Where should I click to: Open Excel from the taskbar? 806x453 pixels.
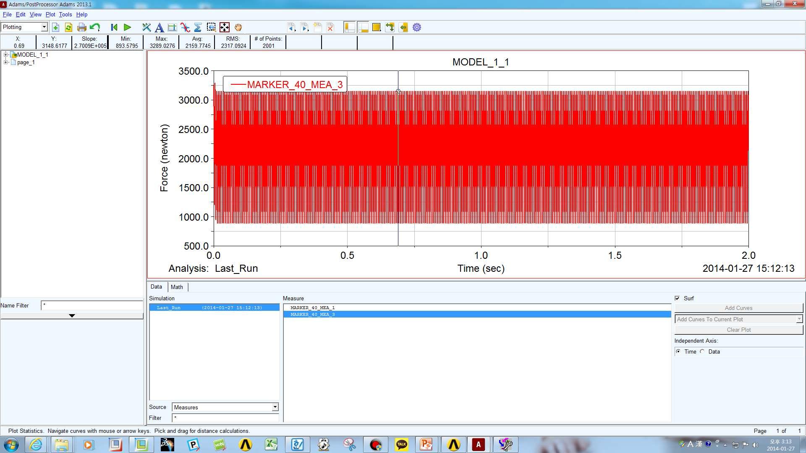tap(271, 445)
